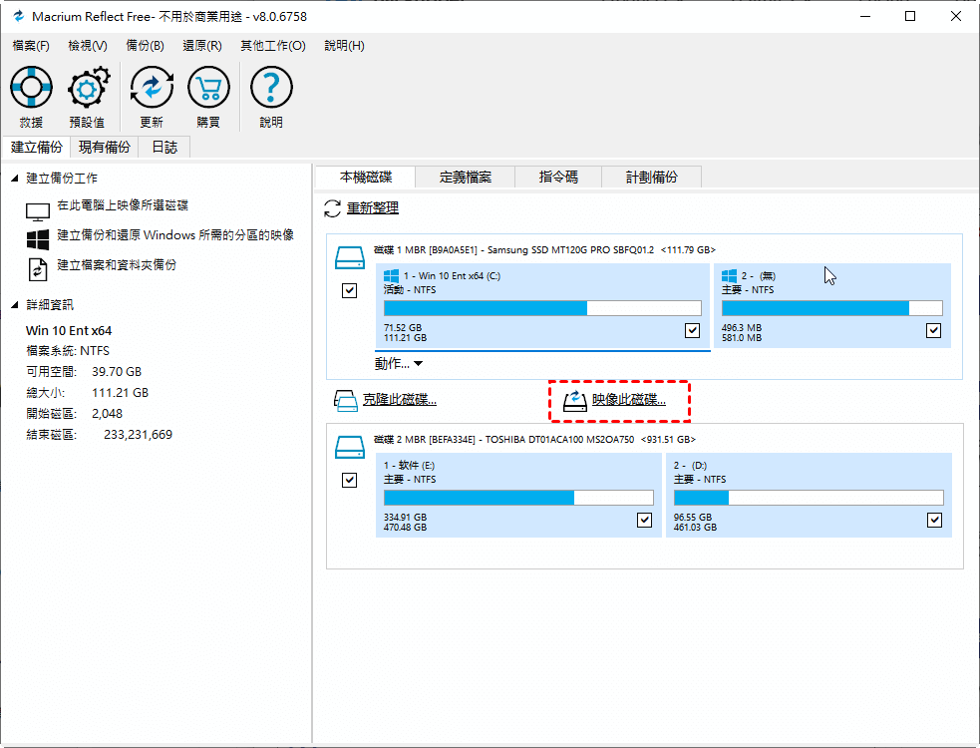Open the 預設值 defaults gear icon
The width and height of the screenshot is (980, 748).
point(88,88)
